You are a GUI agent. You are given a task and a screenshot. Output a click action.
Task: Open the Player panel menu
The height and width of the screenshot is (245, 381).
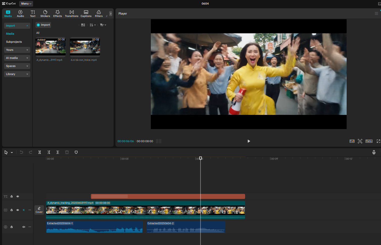pos(376,14)
